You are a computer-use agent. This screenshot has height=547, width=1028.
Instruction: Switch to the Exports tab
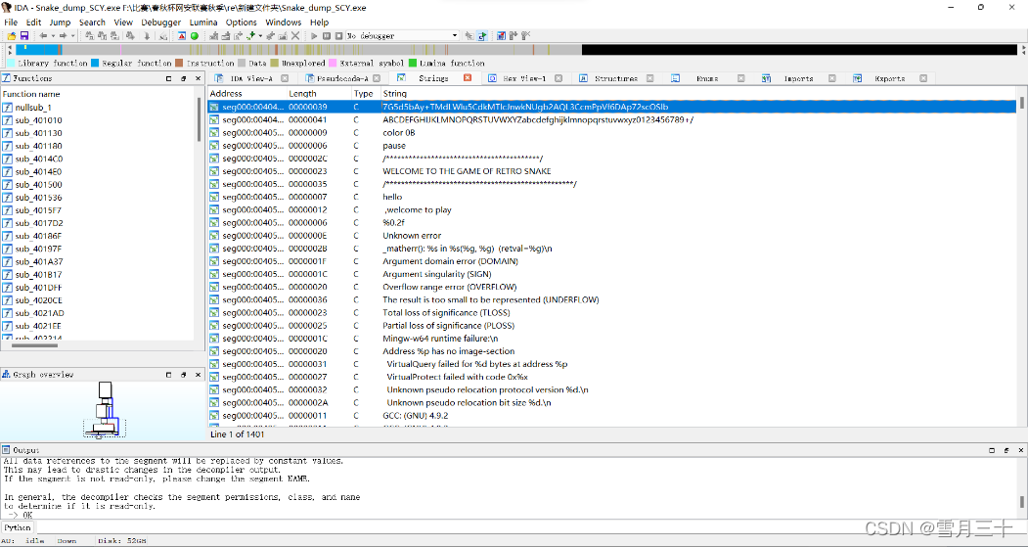pos(889,78)
